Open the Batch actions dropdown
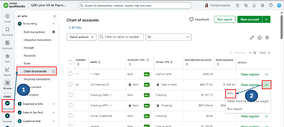 point(82,37)
